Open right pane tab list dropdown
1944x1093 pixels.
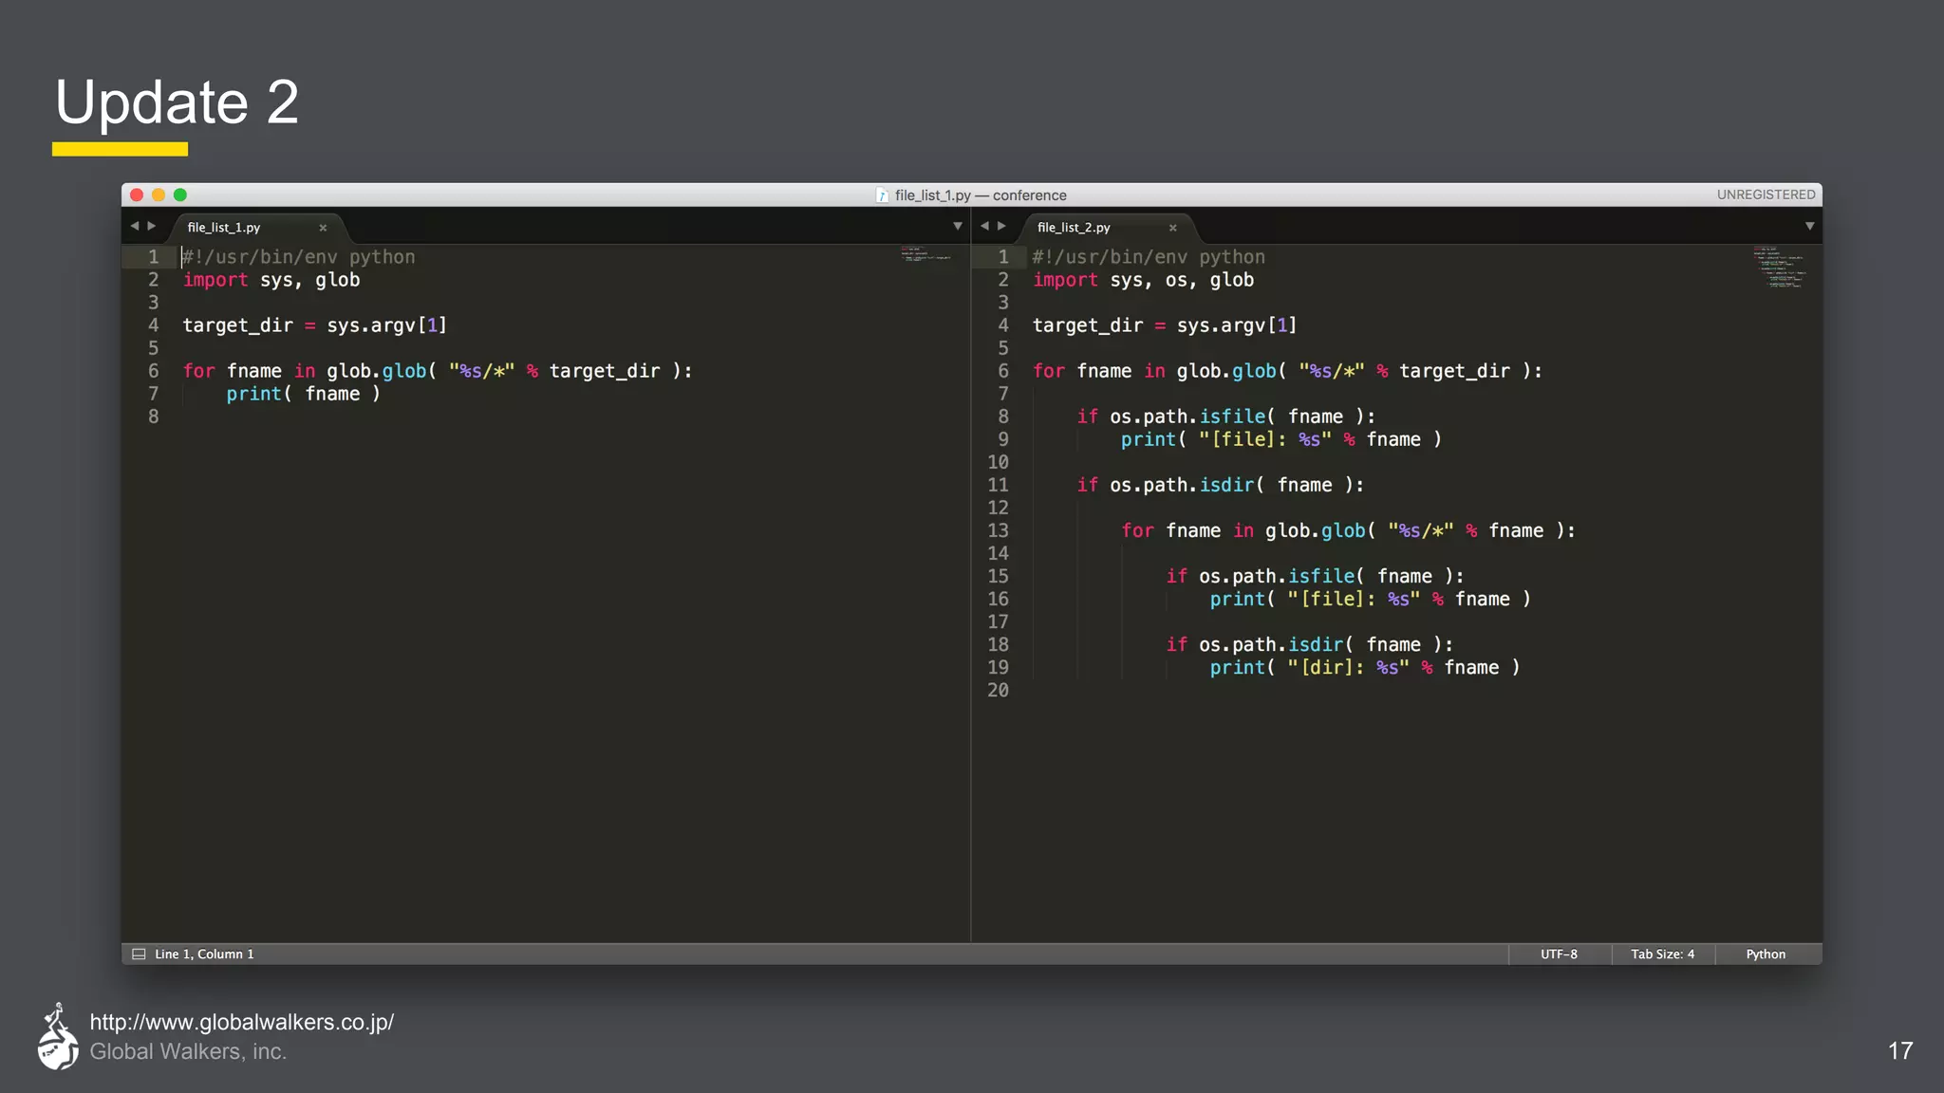1809,226
